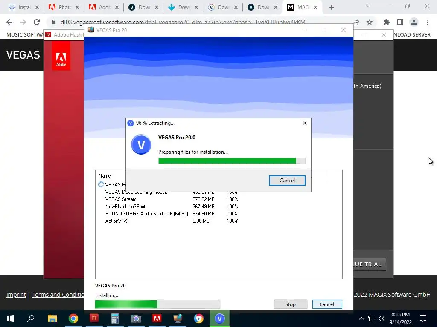The height and width of the screenshot is (327, 437).
Task: Show hidden system tray icons
Action: click(361, 318)
